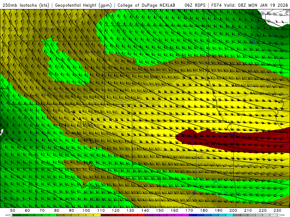Click the 10380 height contour label
This screenshot has height=217, width=290.
pyautogui.click(x=87, y=140)
